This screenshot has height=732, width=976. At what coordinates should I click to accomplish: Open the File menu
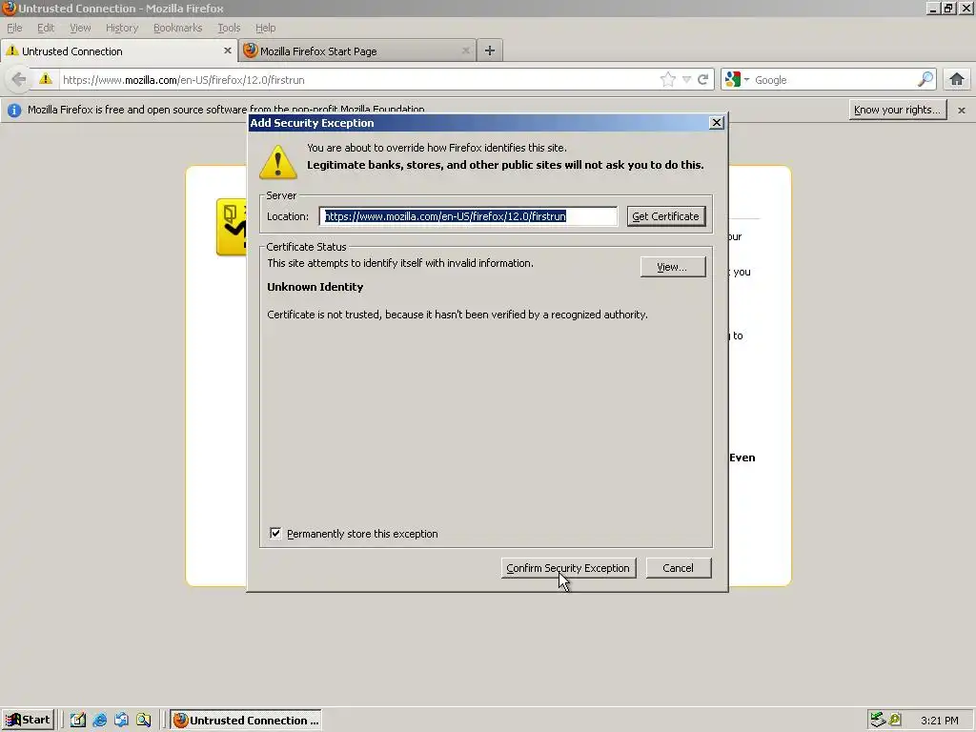14,28
